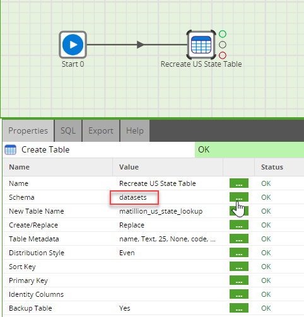
Task: Select the Backup Table property label
Action: click(x=30, y=308)
